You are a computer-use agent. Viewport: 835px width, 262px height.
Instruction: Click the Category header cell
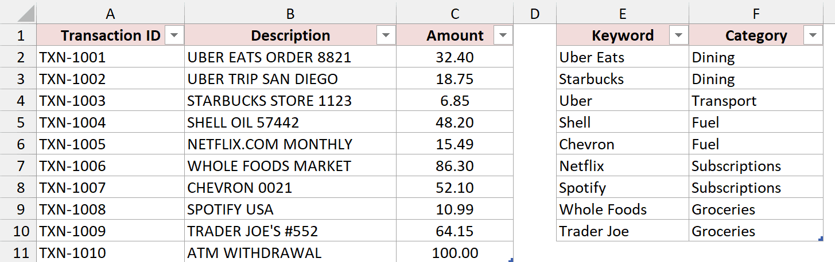click(756, 35)
